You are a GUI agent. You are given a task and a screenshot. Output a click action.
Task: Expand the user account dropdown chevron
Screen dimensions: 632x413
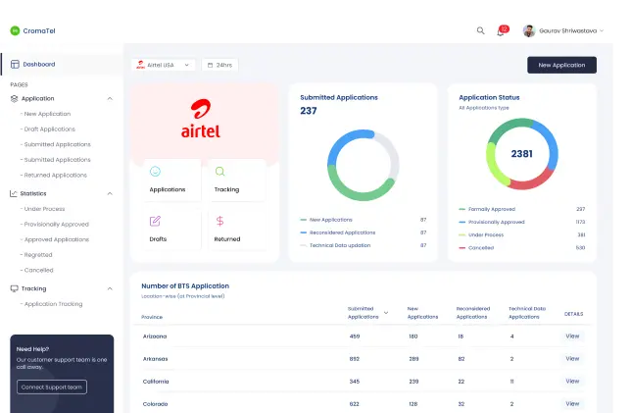pyautogui.click(x=602, y=30)
